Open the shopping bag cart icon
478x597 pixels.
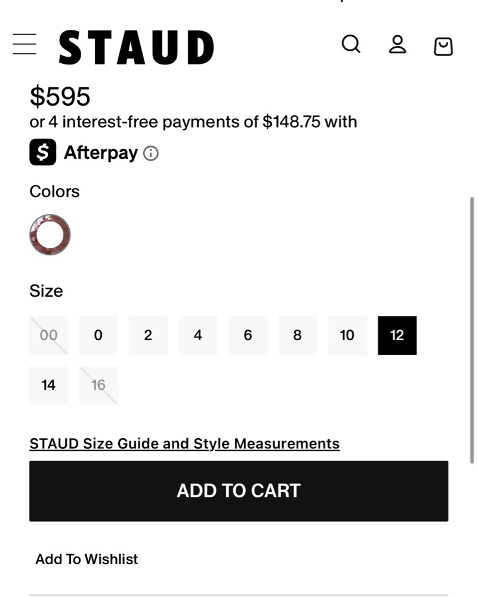[x=443, y=47]
